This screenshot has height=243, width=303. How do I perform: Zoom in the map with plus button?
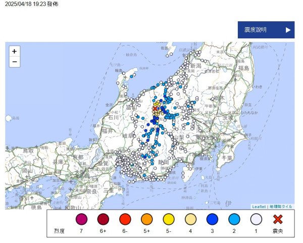(15, 52)
